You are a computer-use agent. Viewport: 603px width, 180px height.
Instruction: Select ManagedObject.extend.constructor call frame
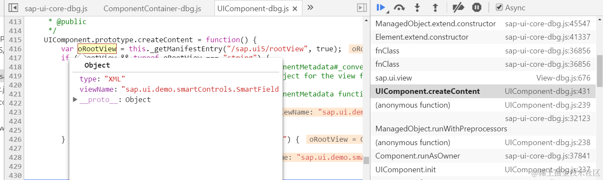tap(435, 24)
